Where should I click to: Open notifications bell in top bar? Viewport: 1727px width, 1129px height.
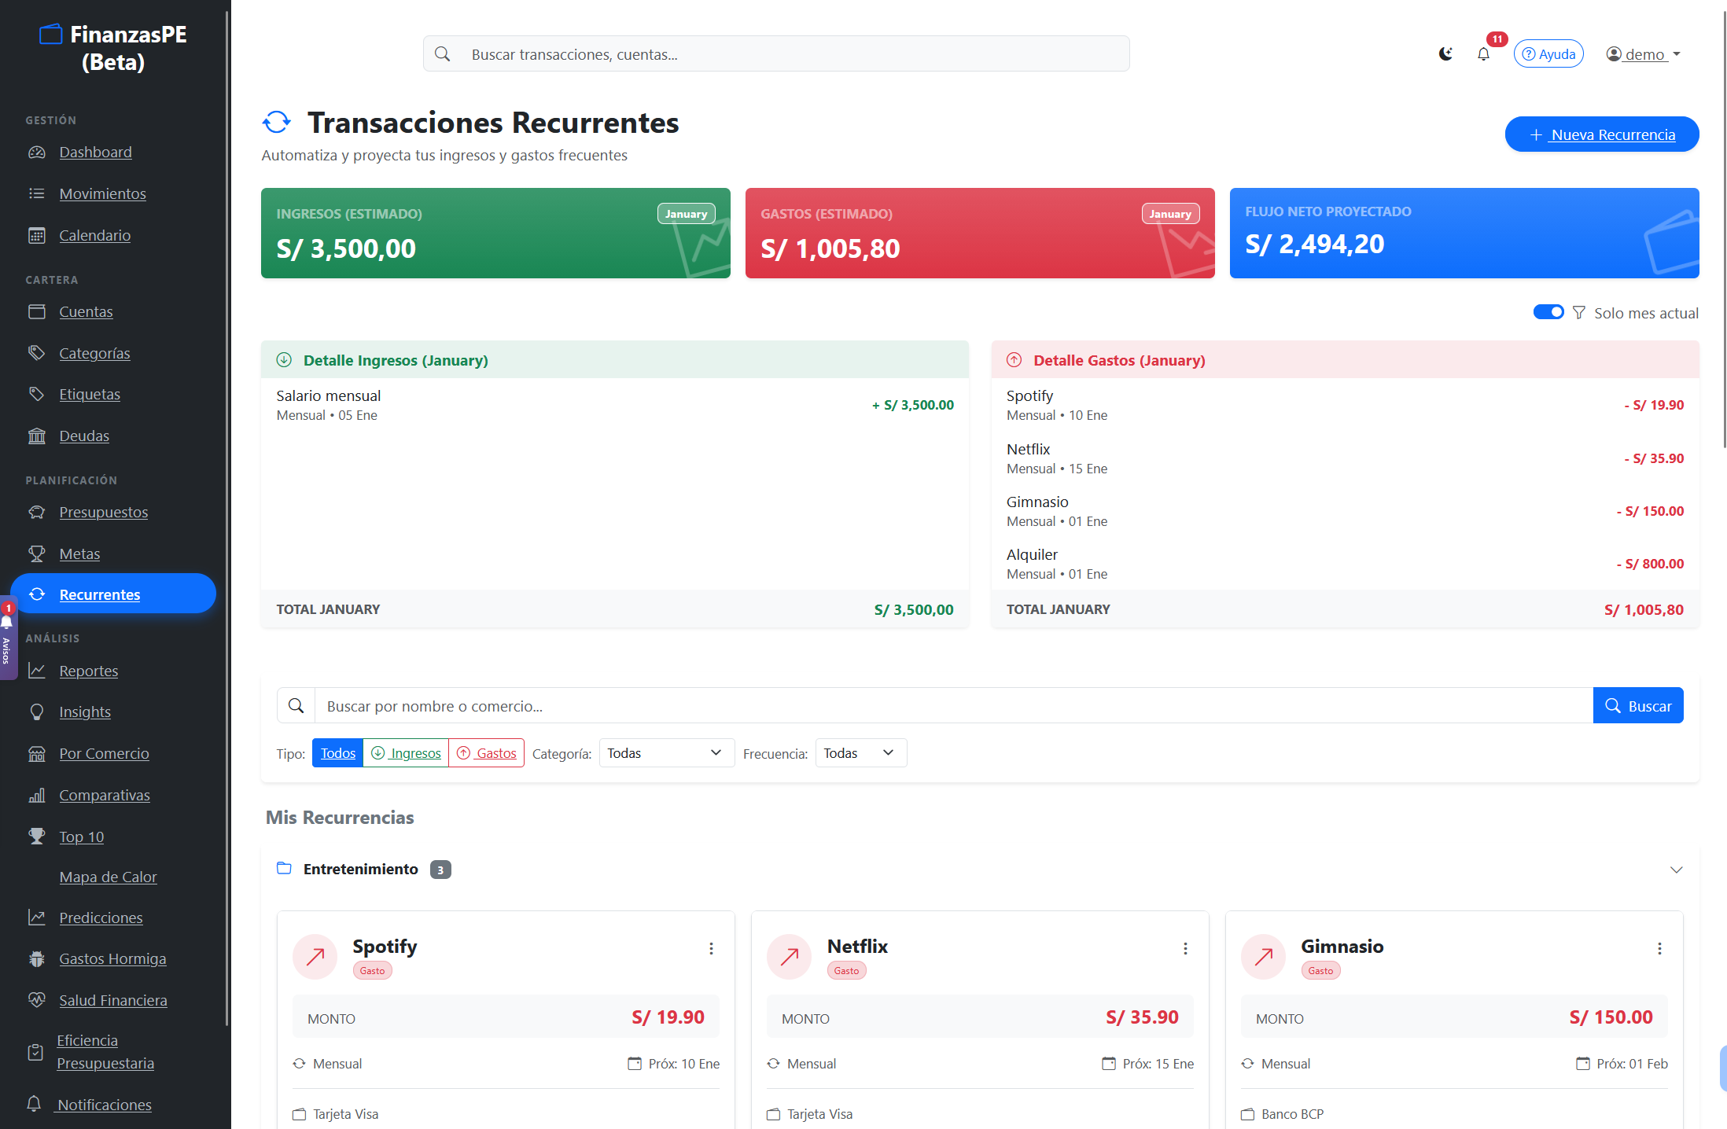pyautogui.click(x=1483, y=54)
